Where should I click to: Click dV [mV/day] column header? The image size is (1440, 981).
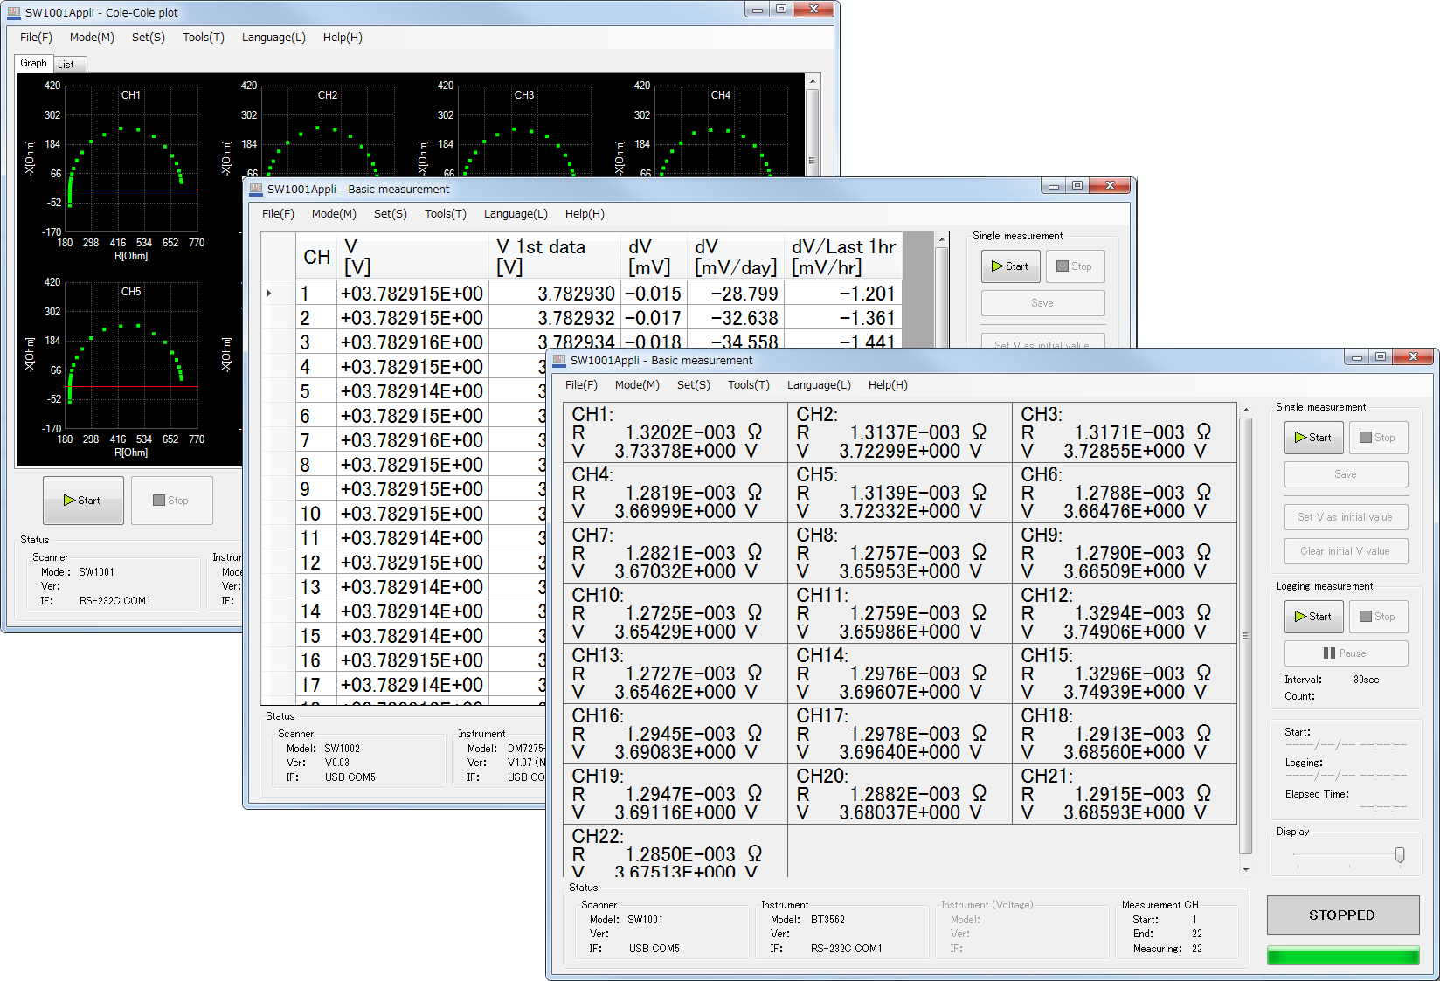click(x=736, y=257)
